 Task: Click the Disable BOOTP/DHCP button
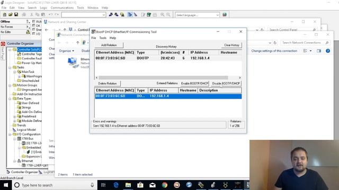pyautogui.click(x=226, y=83)
